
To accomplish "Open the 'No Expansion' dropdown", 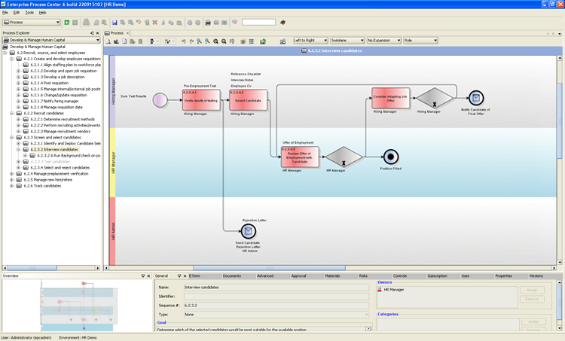I will click(383, 40).
